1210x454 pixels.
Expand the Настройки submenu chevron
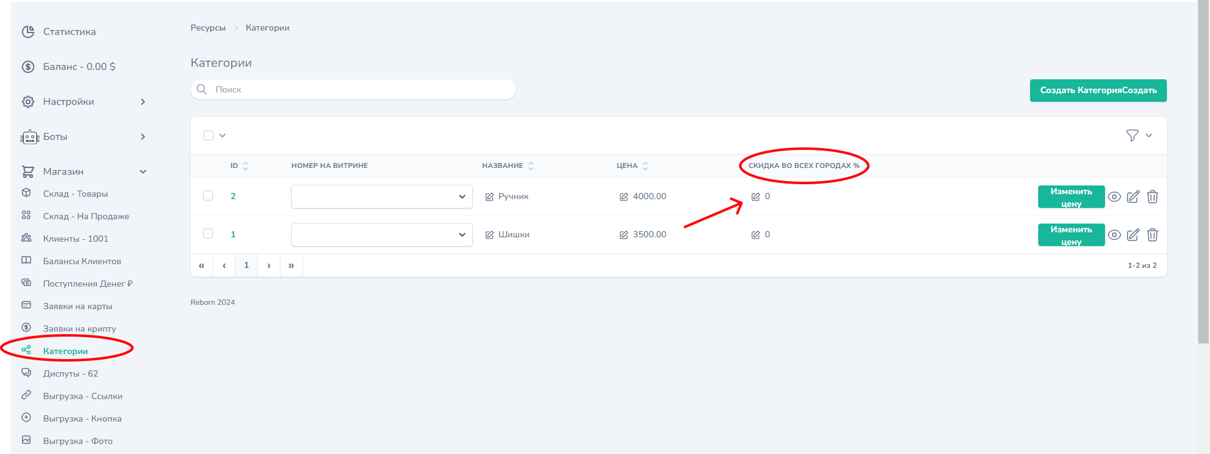point(143,102)
